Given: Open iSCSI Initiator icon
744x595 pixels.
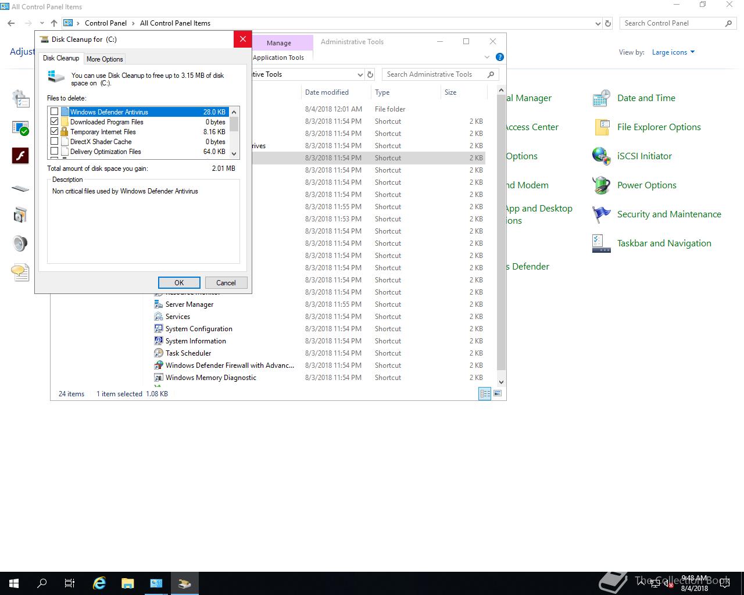Looking at the screenshot, I should [601, 156].
